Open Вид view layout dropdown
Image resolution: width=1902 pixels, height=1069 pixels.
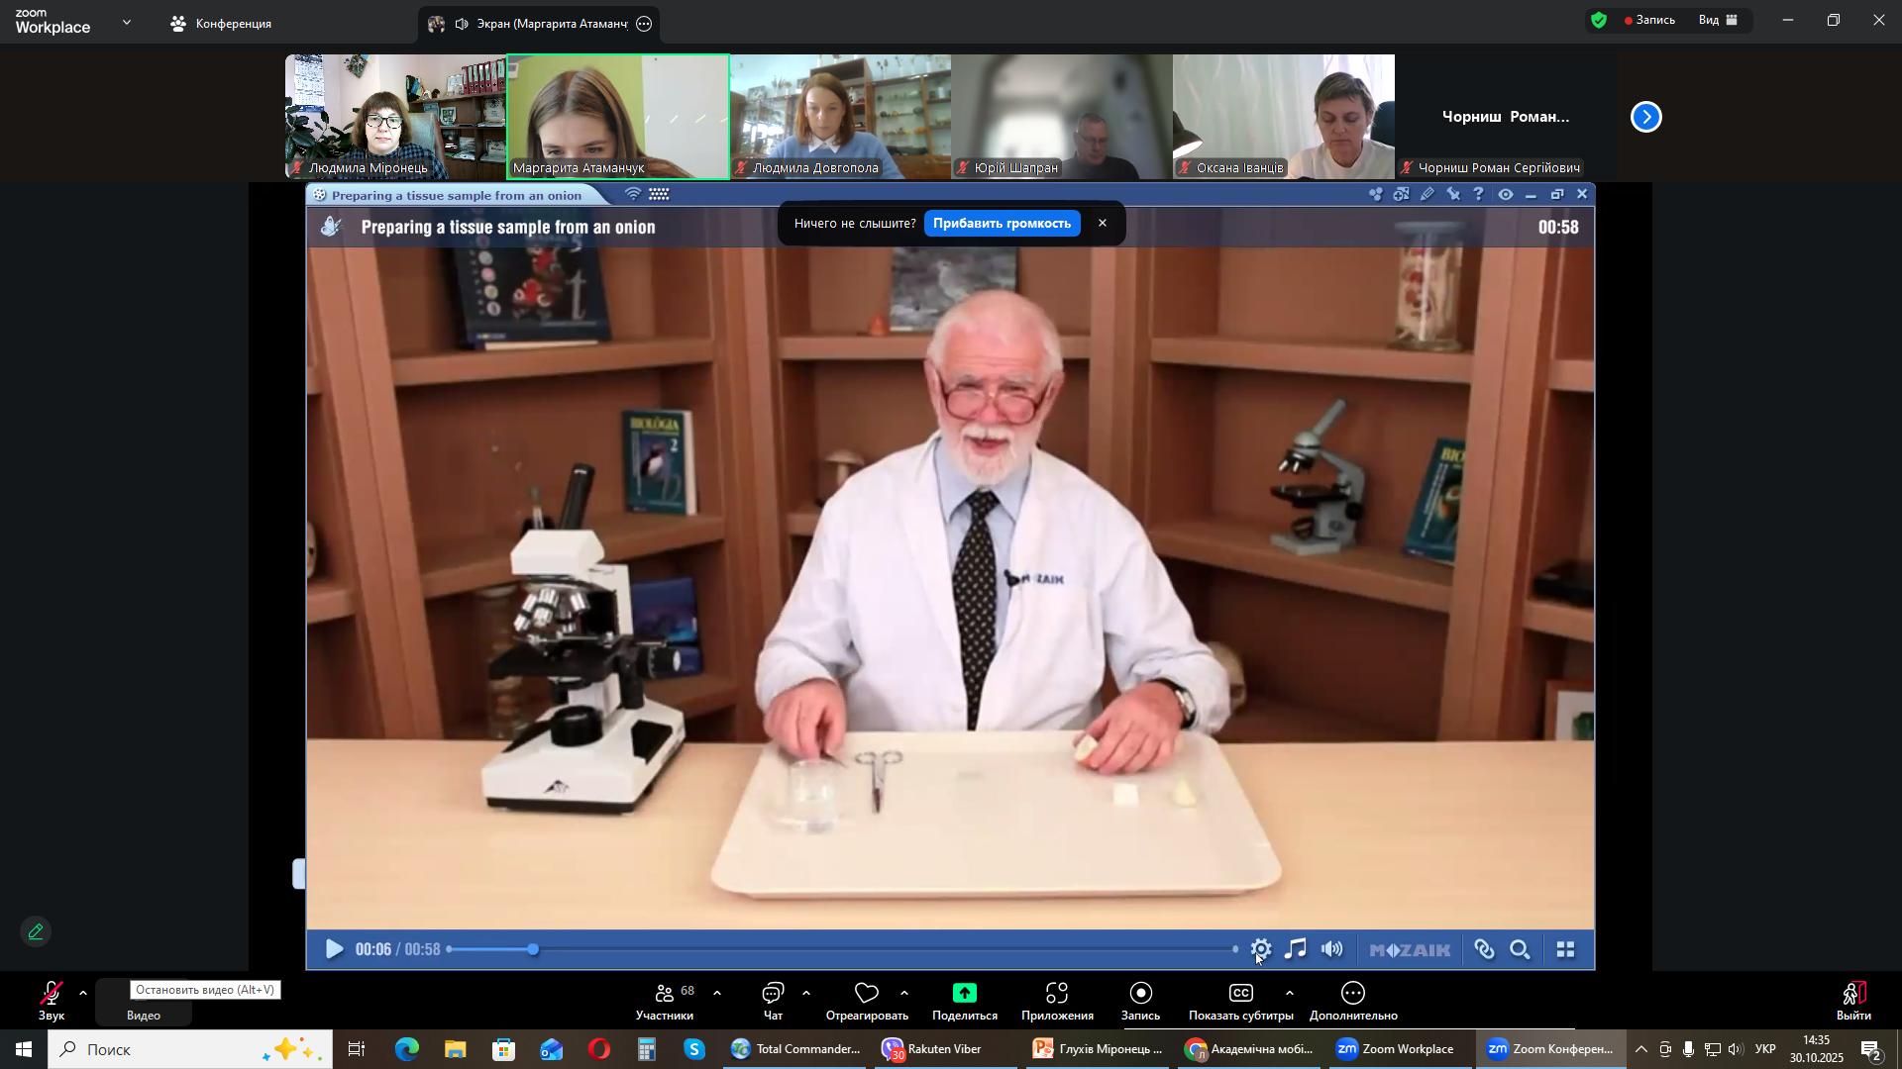(x=1719, y=20)
